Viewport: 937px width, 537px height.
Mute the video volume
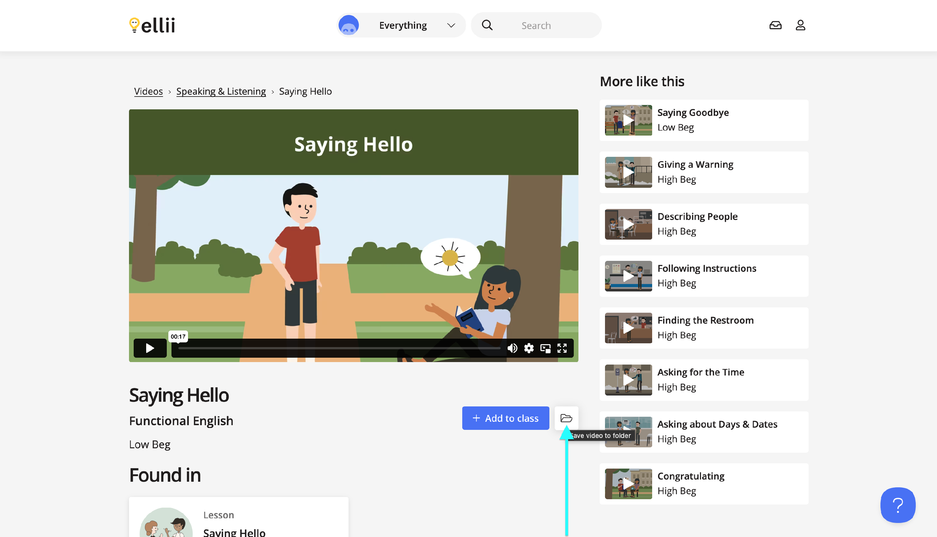[512, 348]
